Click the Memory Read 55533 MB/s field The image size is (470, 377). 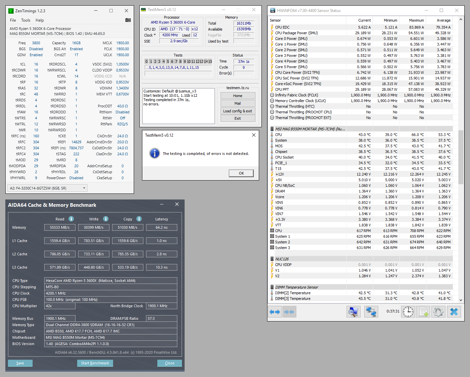point(60,227)
